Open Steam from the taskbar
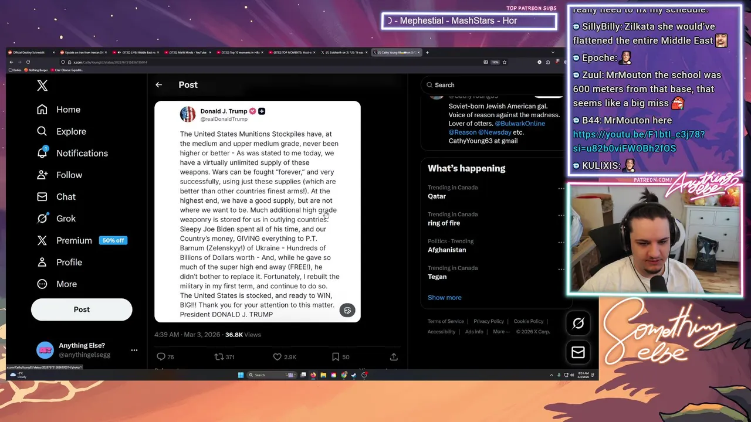Viewport: 751px width, 422px height. [x=354, y=375]
